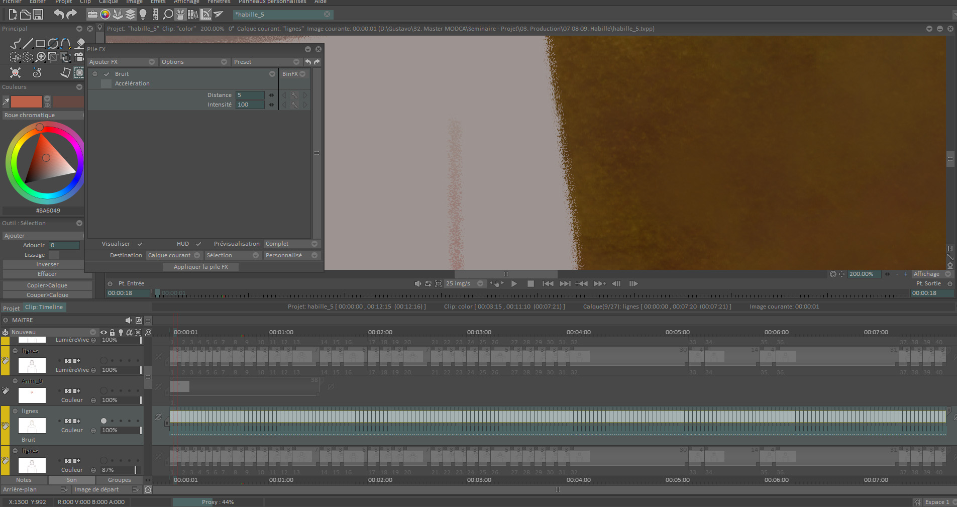Click the Distance value field

[250, 95]
